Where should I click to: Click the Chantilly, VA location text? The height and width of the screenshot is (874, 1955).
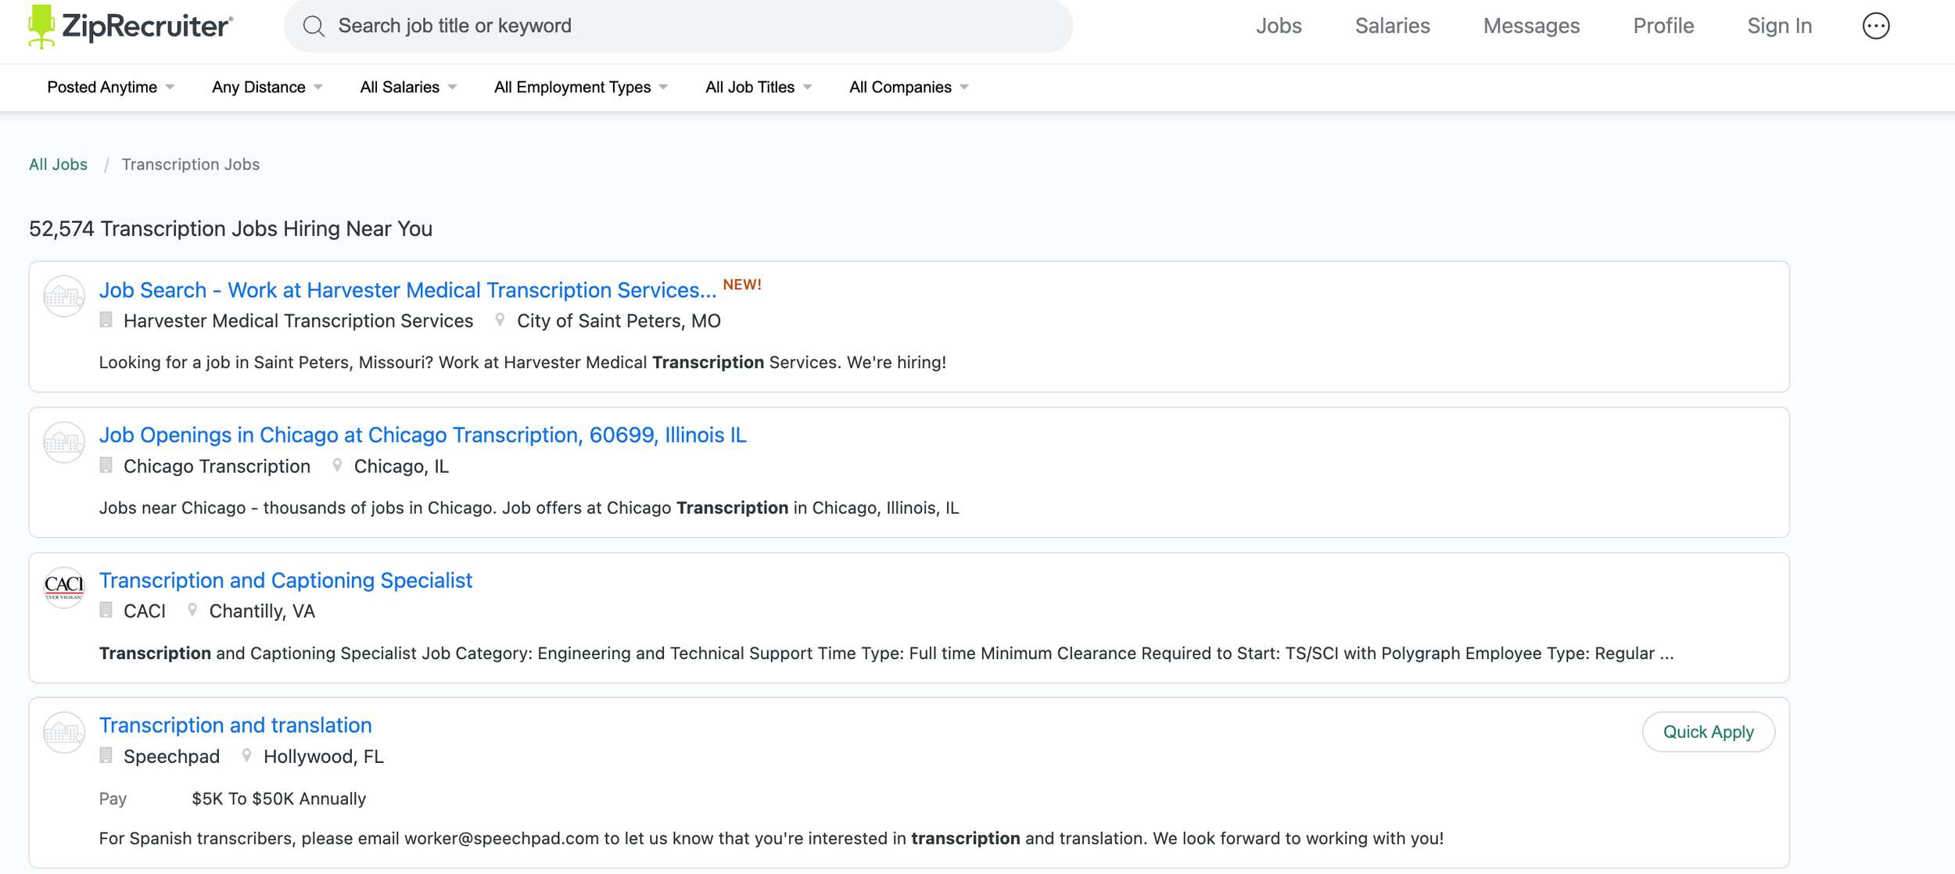[x=262, y=611]
